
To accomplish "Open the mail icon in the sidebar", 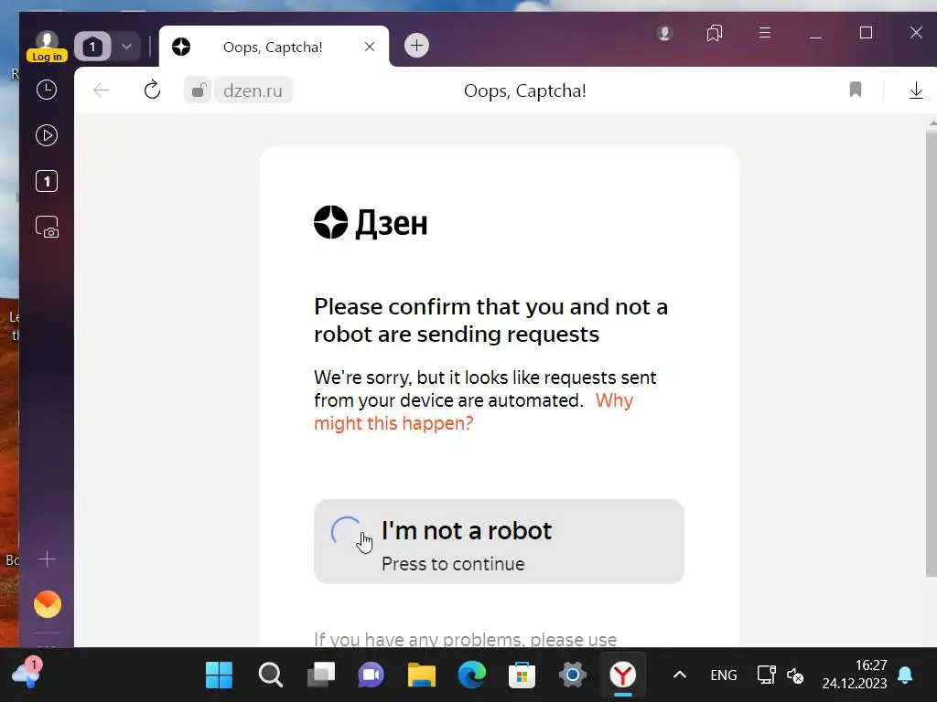I will click(x=48, y=604).
